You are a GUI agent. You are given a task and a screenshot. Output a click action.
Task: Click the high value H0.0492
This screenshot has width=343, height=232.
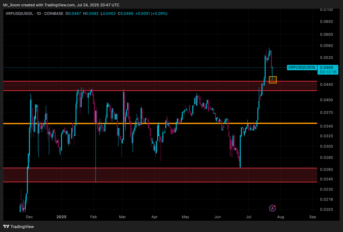91,13
